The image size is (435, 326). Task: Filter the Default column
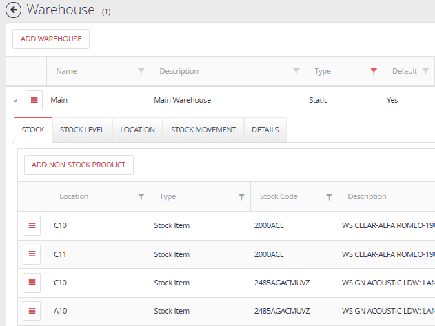click(425, 71)
